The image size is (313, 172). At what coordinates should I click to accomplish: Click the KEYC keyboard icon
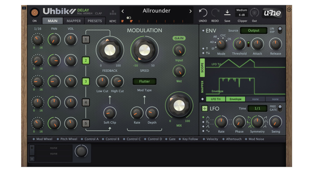click(x=113, y=13)
